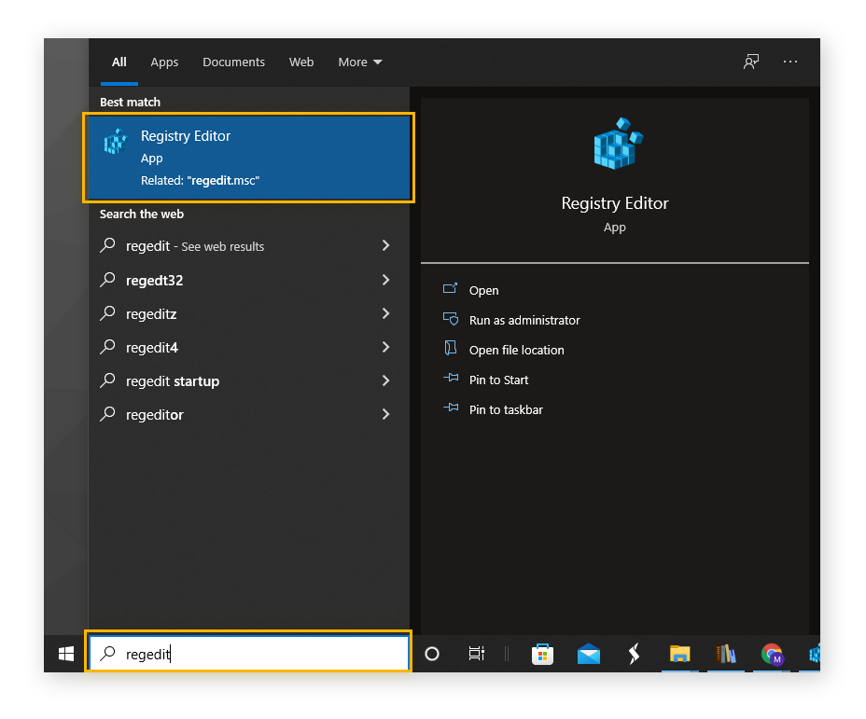
Task: Run Registry Editor as administrator
Action: [x=524, y=320]
